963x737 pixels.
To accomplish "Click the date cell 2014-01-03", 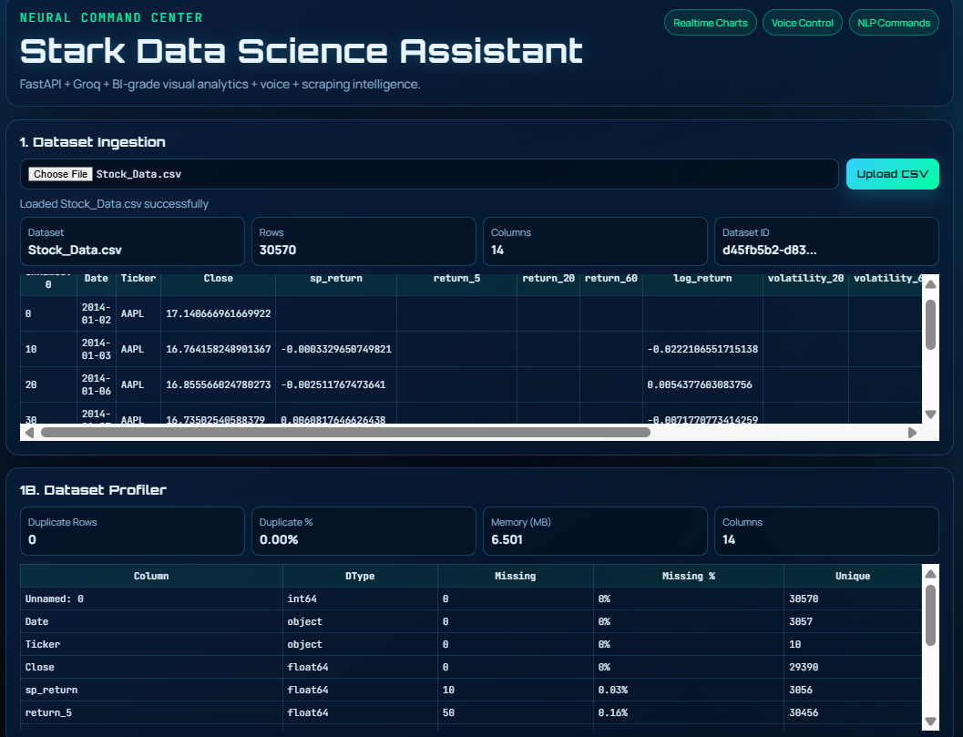I will (97, 350).
